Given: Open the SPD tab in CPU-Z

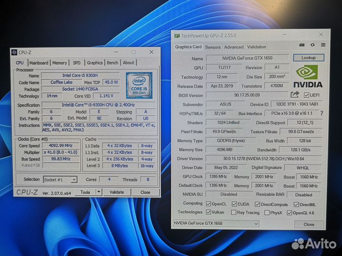Looking at the screenshot, I should [x=77, y=63].
